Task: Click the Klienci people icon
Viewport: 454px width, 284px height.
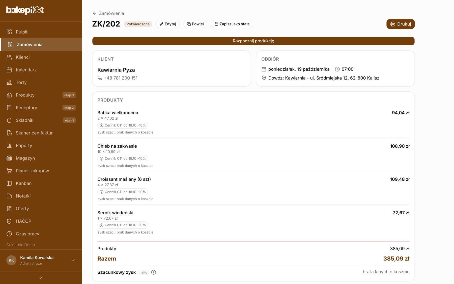Action: [9, 57]
